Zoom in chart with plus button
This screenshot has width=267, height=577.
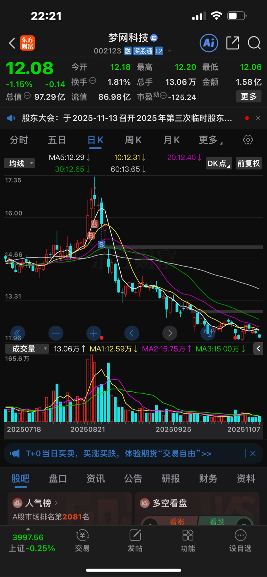pos(94,333)
